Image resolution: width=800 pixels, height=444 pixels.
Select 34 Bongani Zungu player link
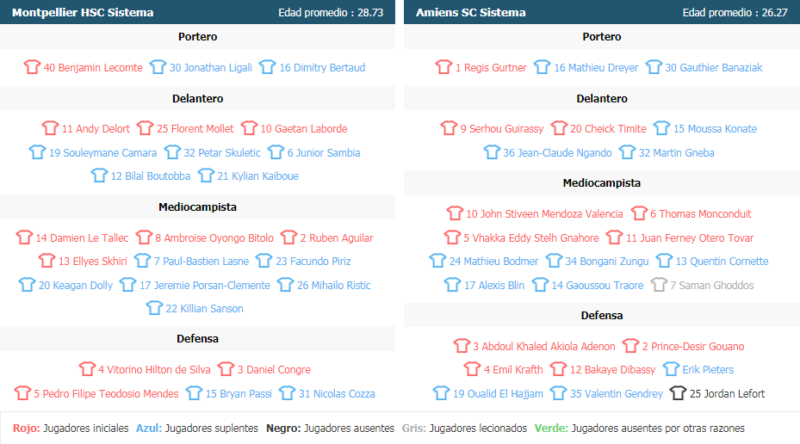(607, 261)
